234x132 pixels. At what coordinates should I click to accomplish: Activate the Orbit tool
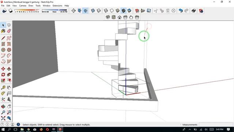click(3, 106)
